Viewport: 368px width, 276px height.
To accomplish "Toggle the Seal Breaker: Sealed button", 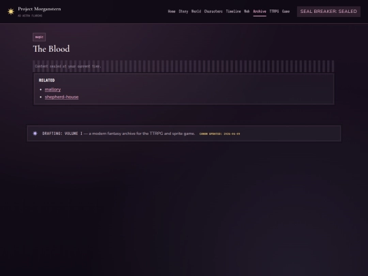I will tap(328, 12).
